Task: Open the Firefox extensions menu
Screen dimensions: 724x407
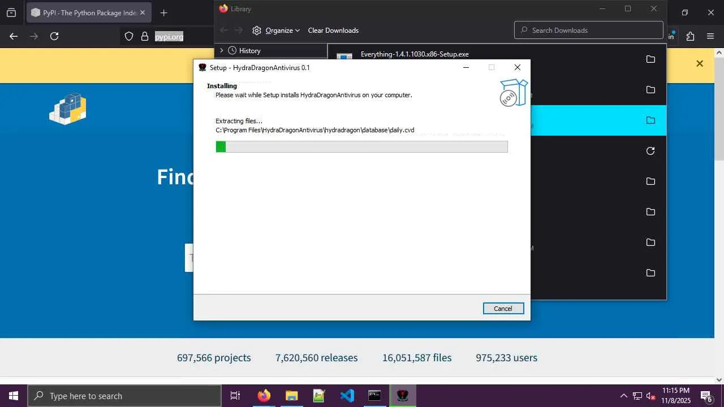Action: [x=690, y=36]
